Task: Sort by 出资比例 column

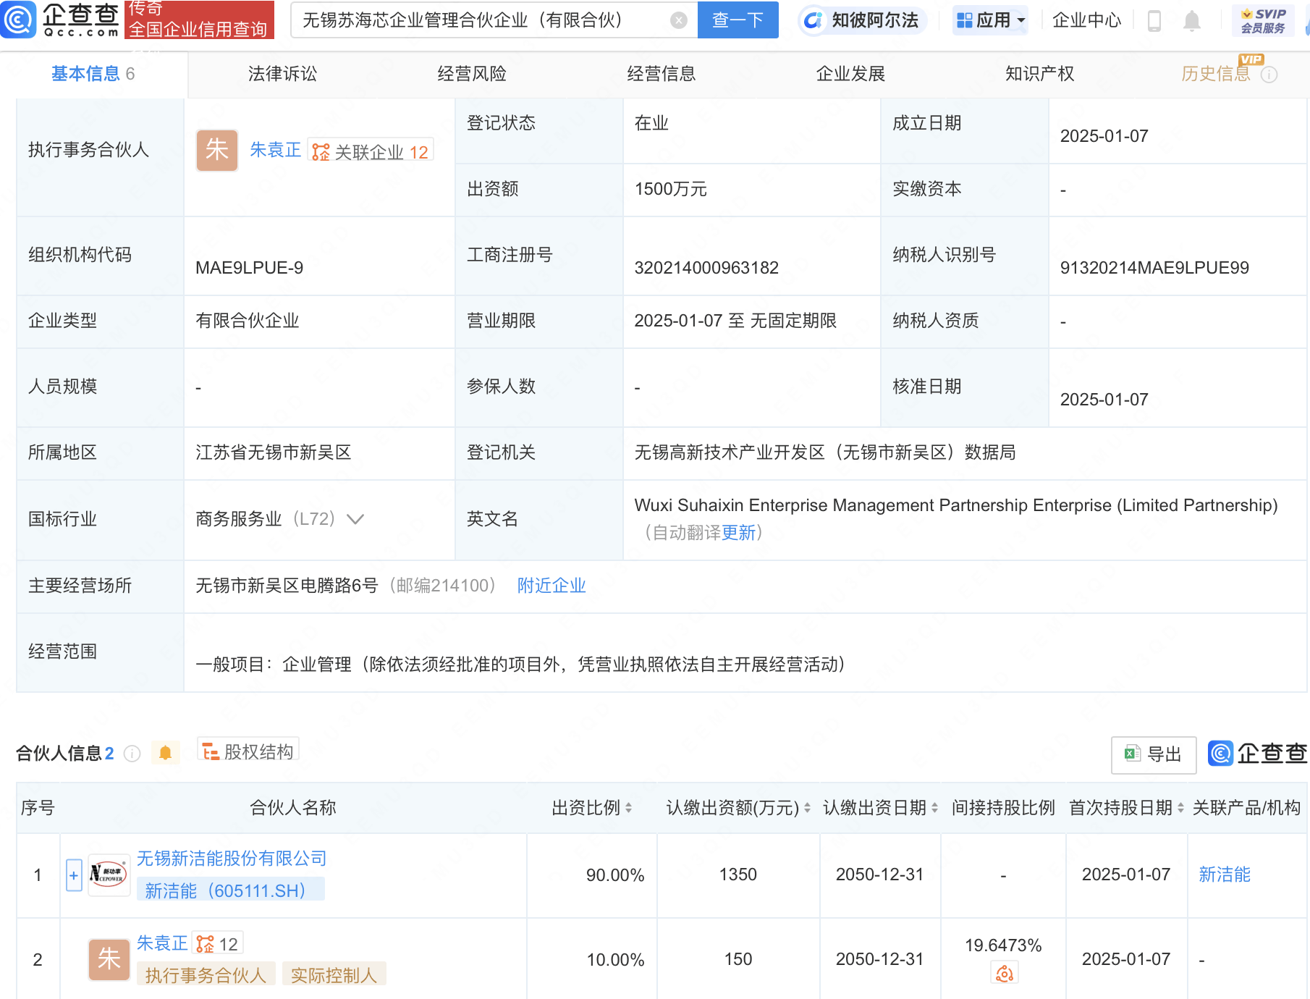Action: click(x=628, y=808)
